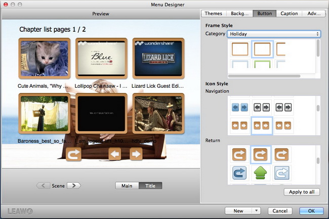The height and width of the screenshot is (219, 329).
Task: Select blue arrow navigation icon pair
Action: [239, 107]
